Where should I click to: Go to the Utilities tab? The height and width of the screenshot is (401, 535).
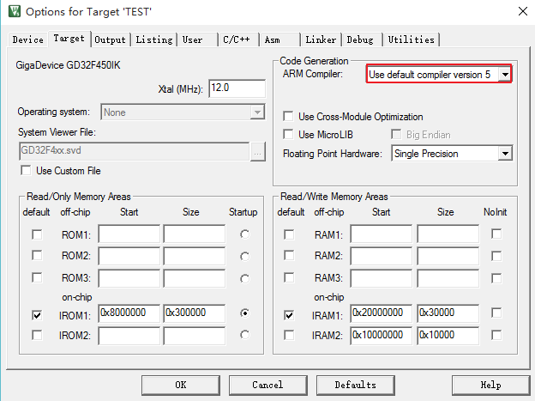[x=412, y=39]
